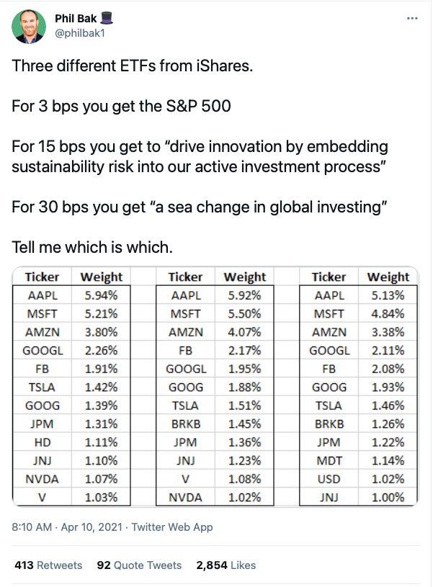Click the NVDA 1.07% weight cell
This screenshot has height=587, width=433.
coord(101,479)
